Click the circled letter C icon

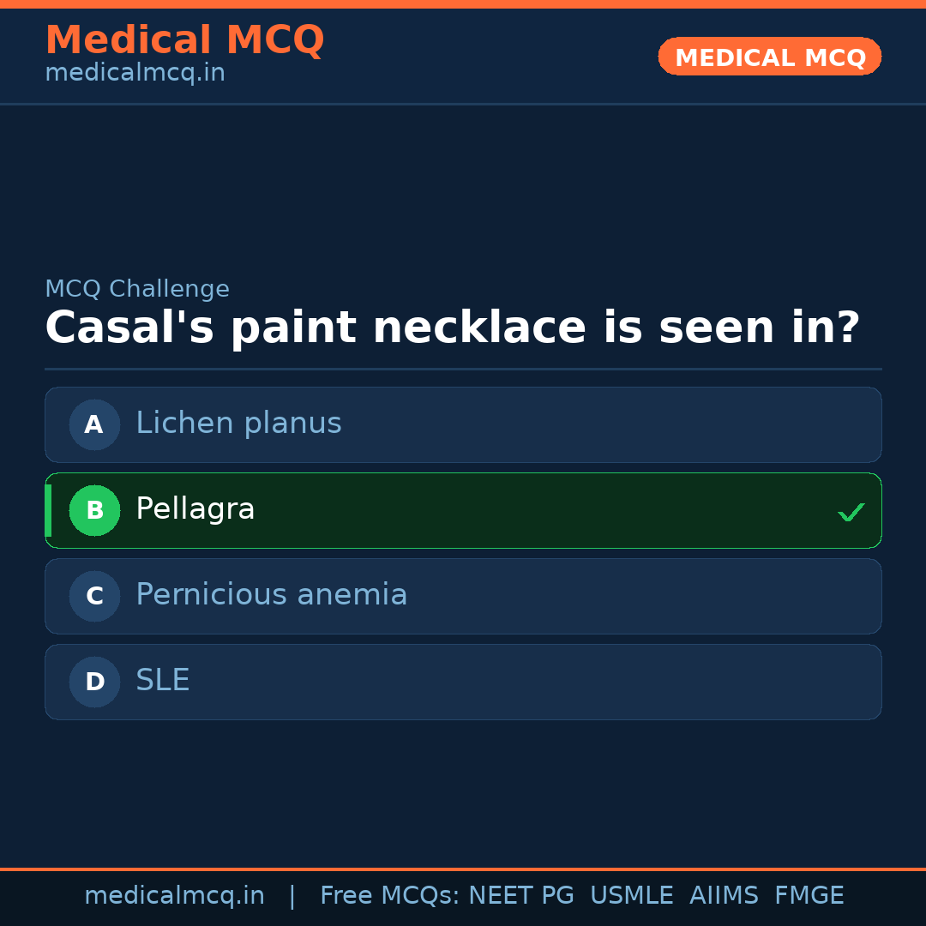coord(94,596)
